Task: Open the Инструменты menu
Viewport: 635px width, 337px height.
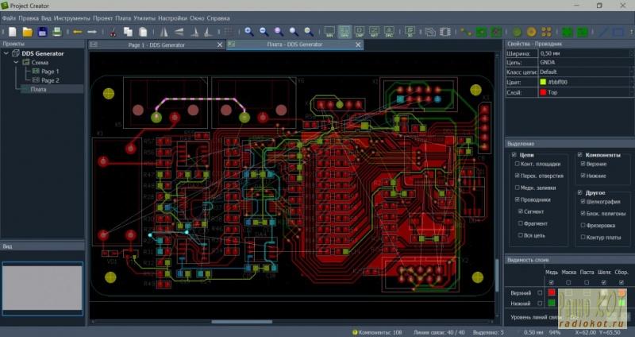Action: (71, 17)
